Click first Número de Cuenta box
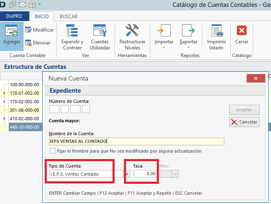This screenshot has width=271, height=204. pos(54,109)
